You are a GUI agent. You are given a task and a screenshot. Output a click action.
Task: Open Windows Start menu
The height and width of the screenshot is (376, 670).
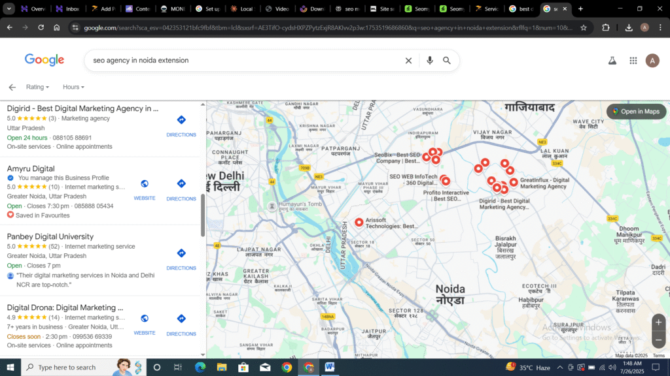click(x=10, y=367)
